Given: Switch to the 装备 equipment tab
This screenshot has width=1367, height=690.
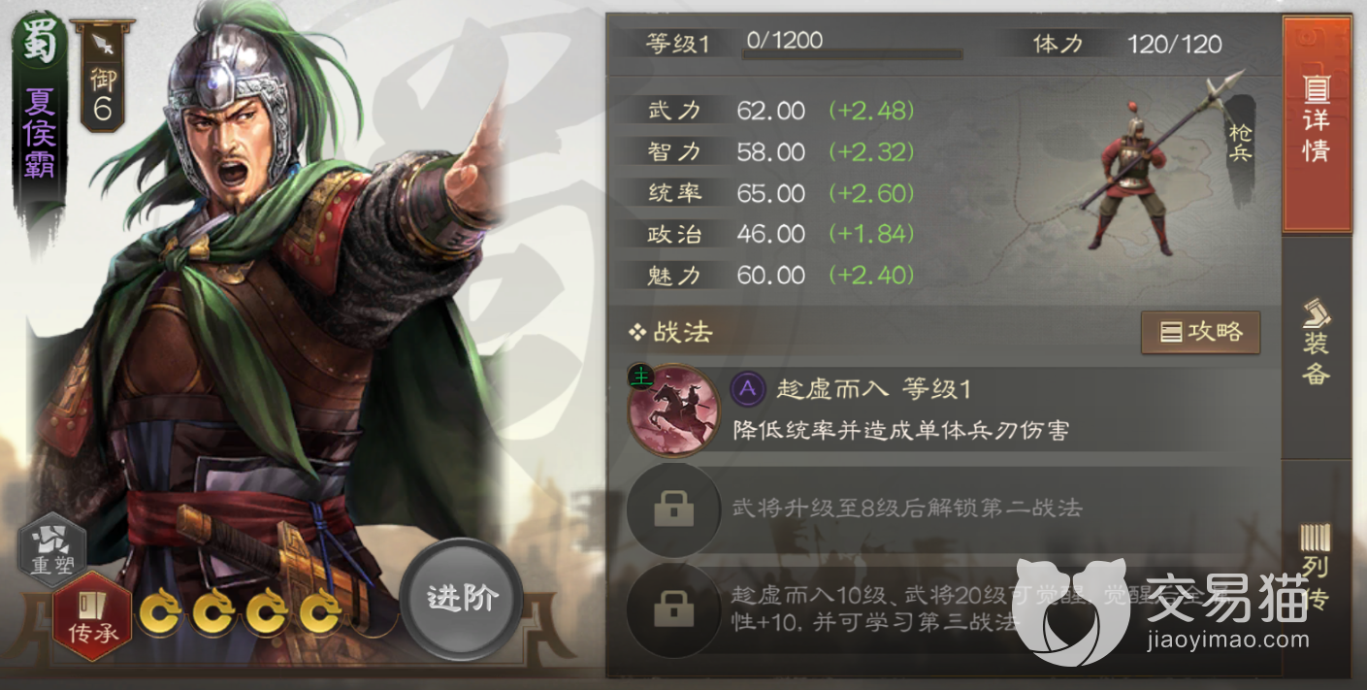Looking at the screenshot, I should (1317, 344).
